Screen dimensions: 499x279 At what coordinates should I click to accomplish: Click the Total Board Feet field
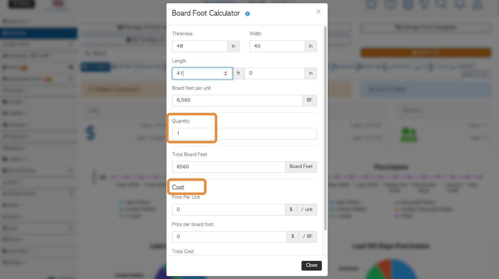[x=228, y=167]
